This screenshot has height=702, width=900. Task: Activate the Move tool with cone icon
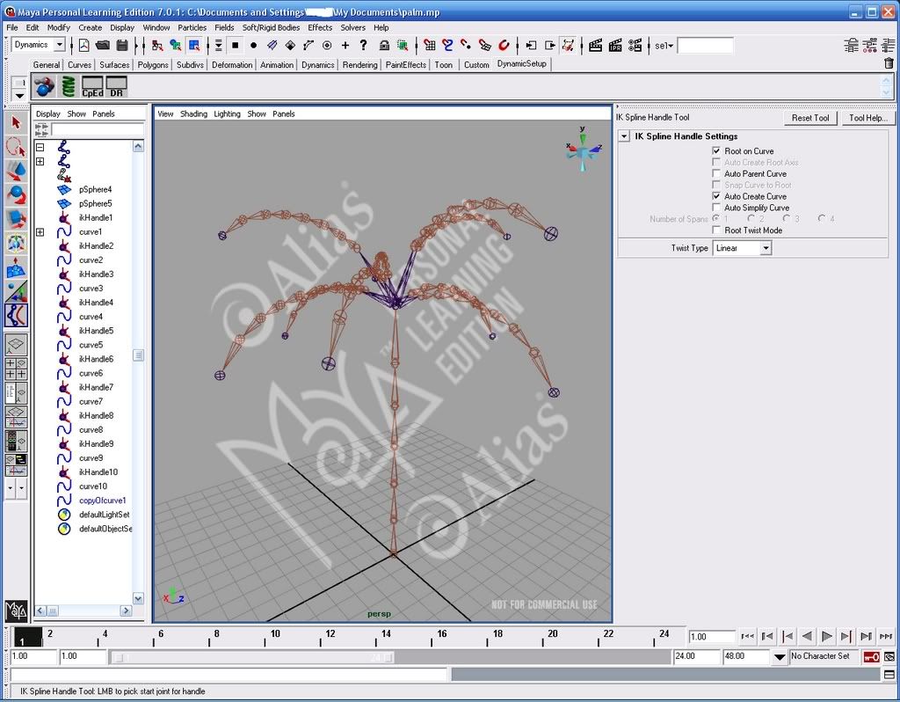click(16, 171)
